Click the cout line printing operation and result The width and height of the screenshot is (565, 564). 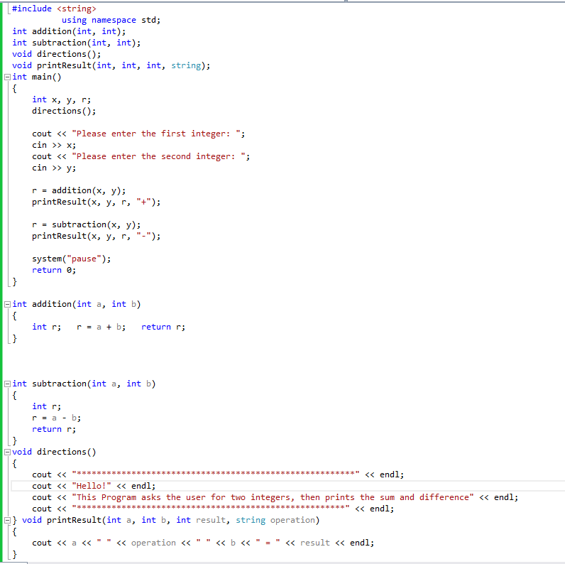click(x=203, y=543)
